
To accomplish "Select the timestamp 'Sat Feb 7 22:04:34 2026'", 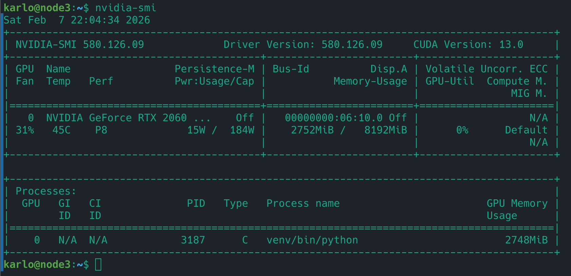I will click(77, 20).
